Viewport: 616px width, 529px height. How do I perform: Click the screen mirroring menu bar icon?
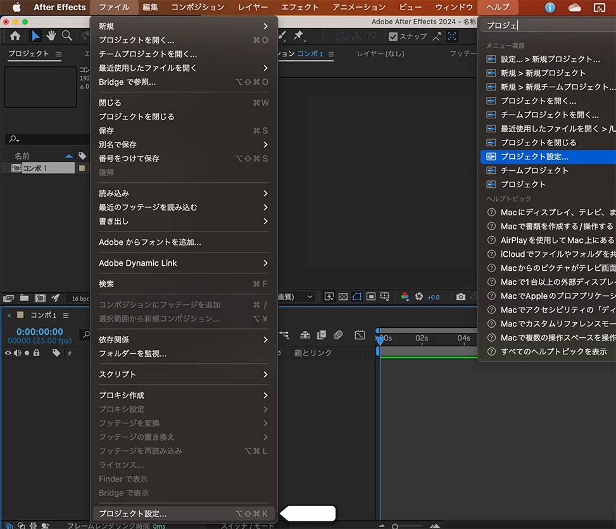pos(599,8)
